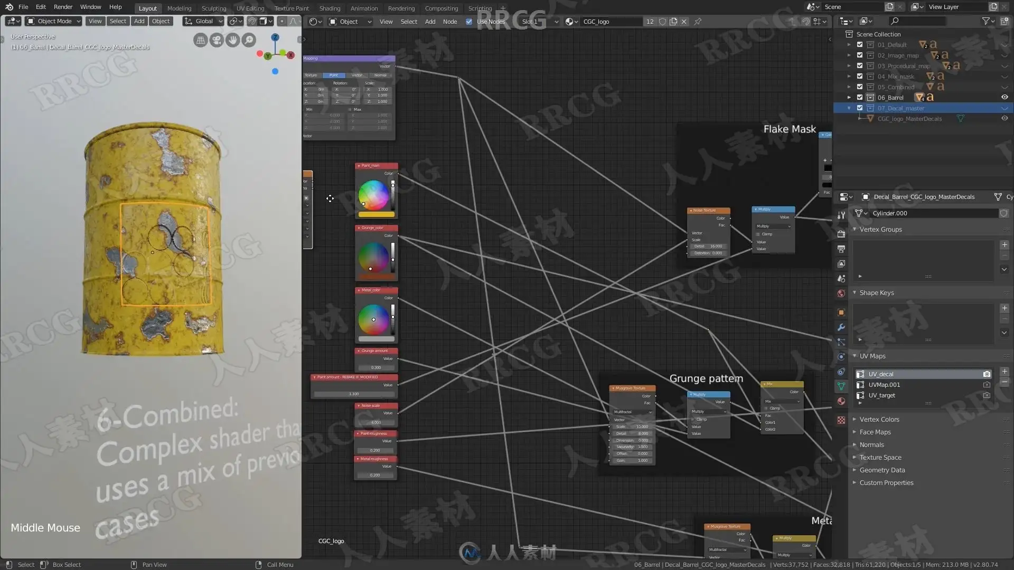Hide the 06_Barrel collection via eye icon
The width and height of the screenshot is (1014, 570).
[x=1004, y=97]
